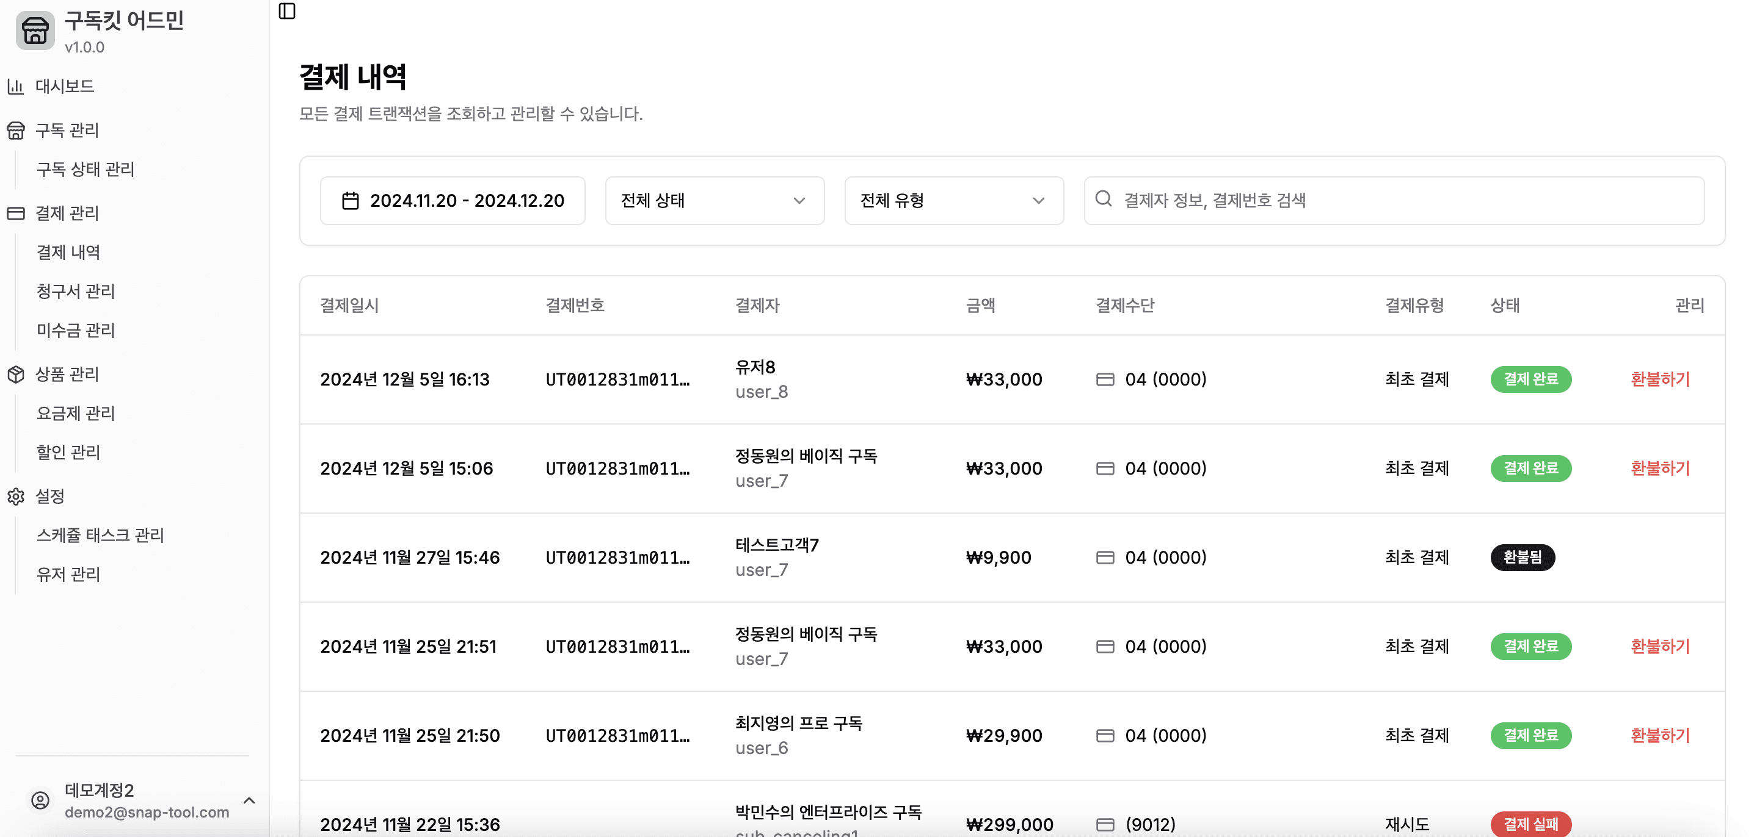Click the 2024년 11월 27일 15:46 date cell
The height and width of the screenshot is (837, 1754).
tap(410, 558)
